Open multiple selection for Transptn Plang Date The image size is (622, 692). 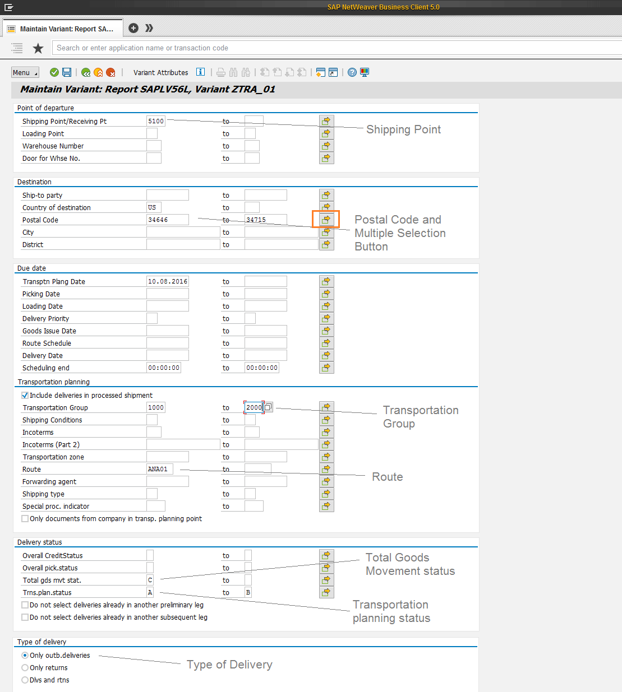[x=326, y=281]
